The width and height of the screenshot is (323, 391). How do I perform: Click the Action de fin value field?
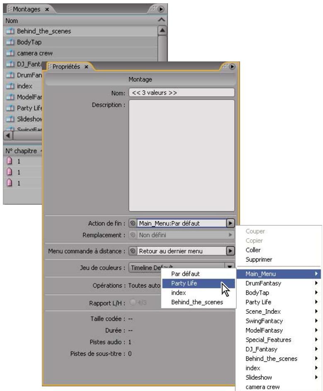pos(182,223)
